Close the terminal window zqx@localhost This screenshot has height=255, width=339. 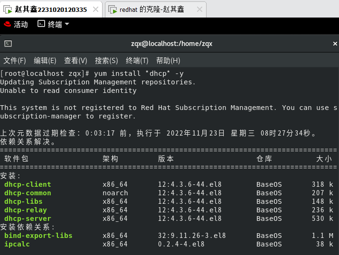(335, 44)
